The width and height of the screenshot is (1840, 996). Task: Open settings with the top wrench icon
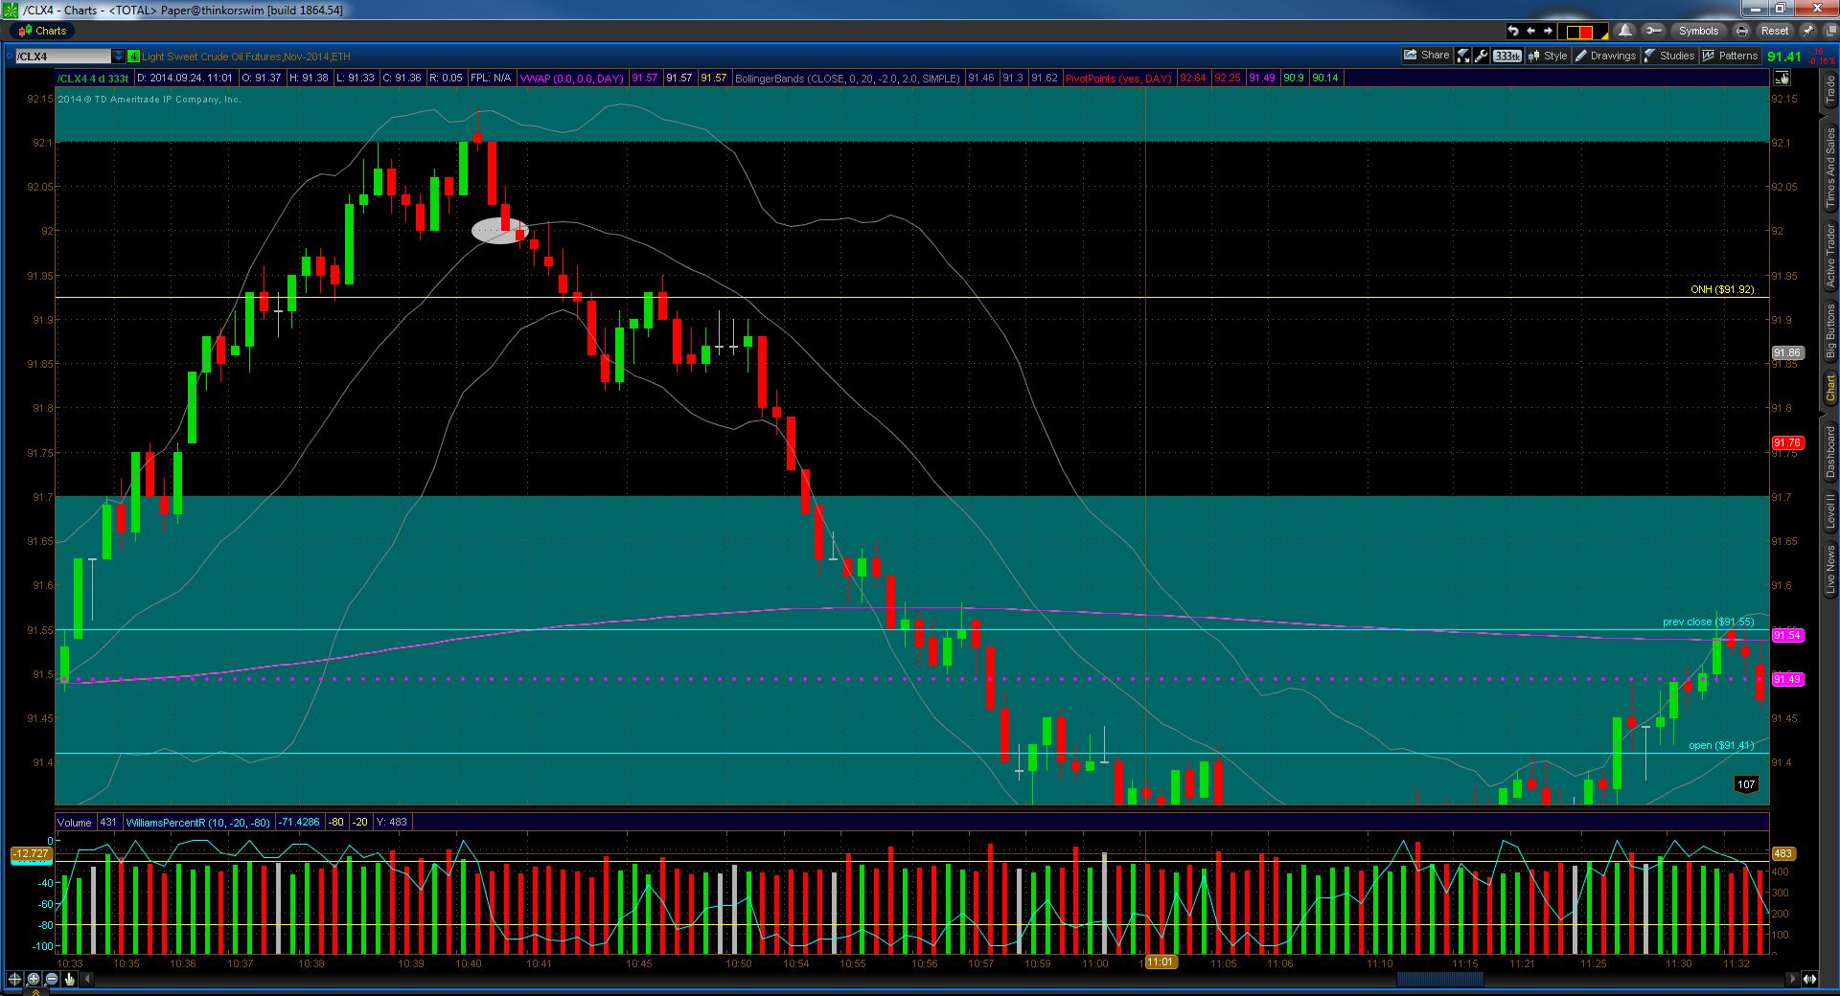[x=1652, y=31]
